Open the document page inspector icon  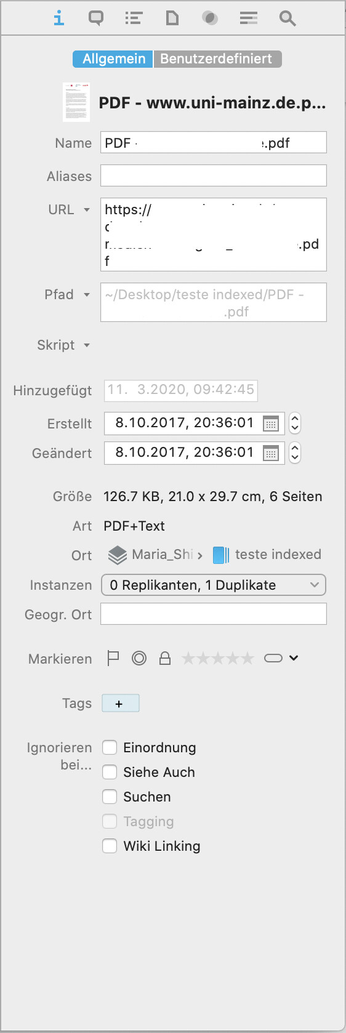pyautogui.click(x=172, y=18)
